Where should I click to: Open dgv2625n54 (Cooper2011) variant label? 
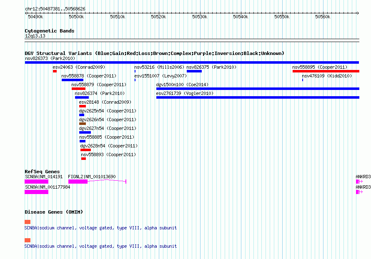tap(108, 111)
